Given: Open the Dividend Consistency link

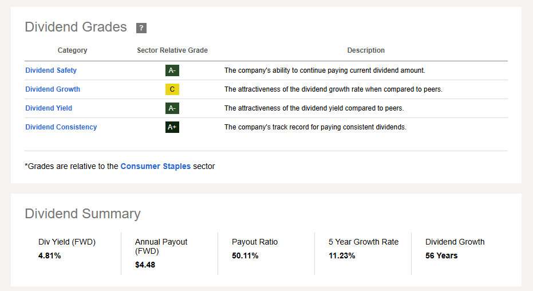Looking at the screenshot, I should point(61,127).
